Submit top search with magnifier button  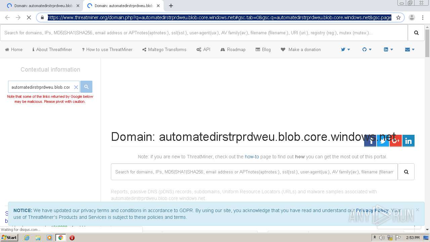coord(416,33)
